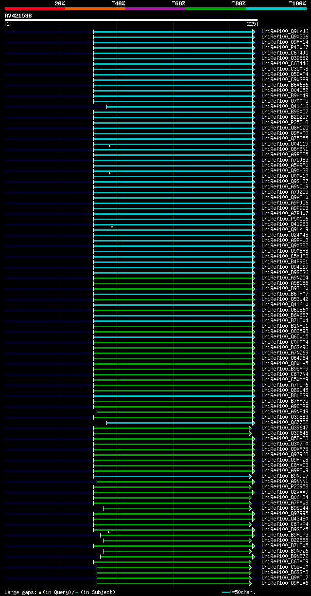Screen dimensions: 311x596
Task: Select hit label UniRef100_B9T160
Action: (x=285, y=288)
